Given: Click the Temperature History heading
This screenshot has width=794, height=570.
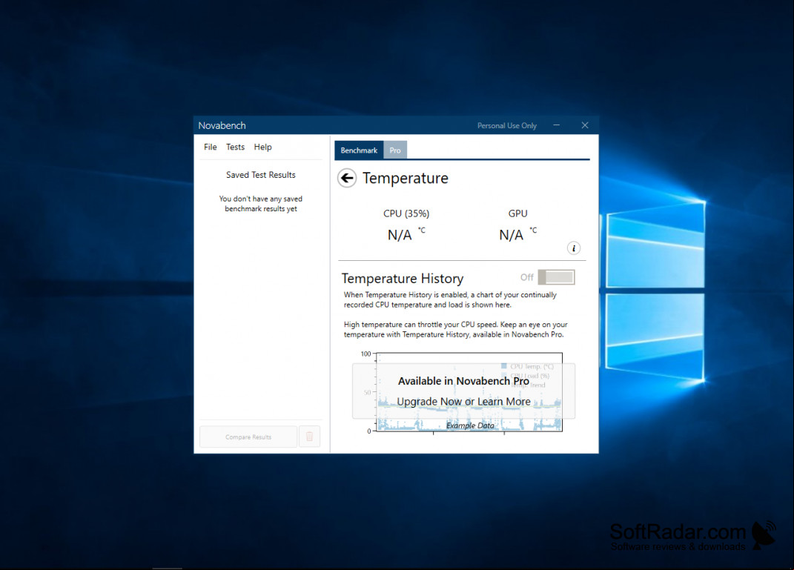Looking at the screenshot, I should (x=403, y=279).
